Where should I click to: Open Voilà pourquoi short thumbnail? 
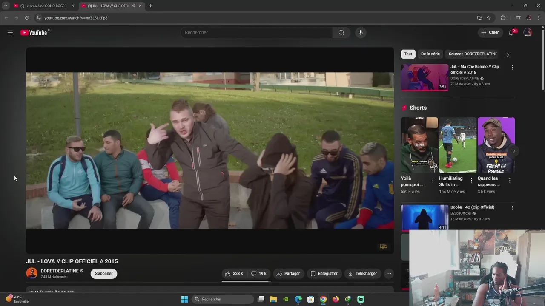tap(419, 145)
